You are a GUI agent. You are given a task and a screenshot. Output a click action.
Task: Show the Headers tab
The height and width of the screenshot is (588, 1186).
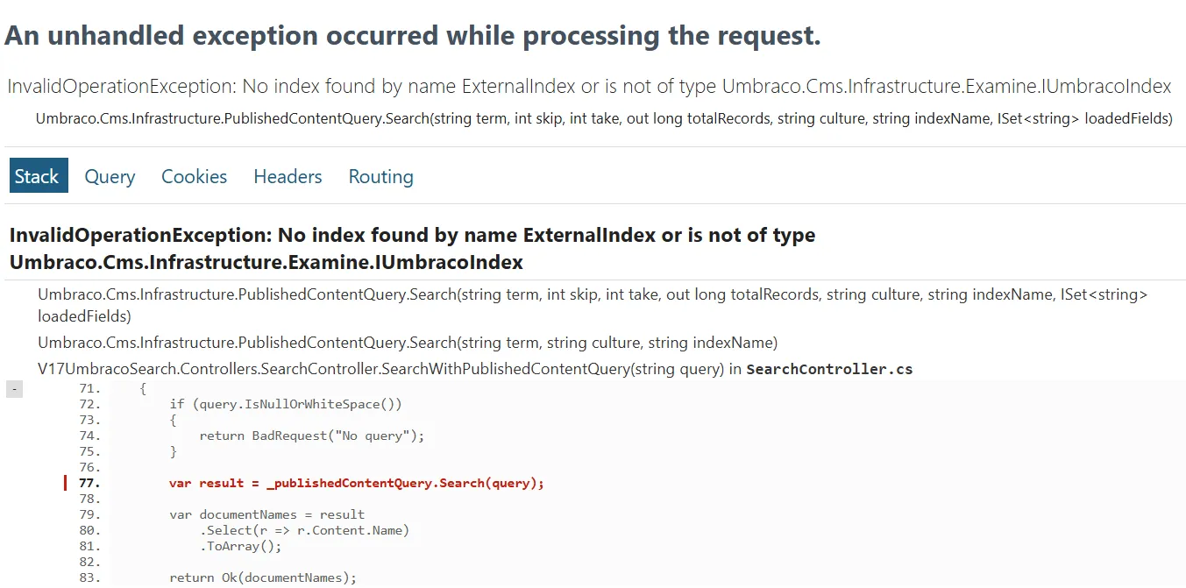288,176
